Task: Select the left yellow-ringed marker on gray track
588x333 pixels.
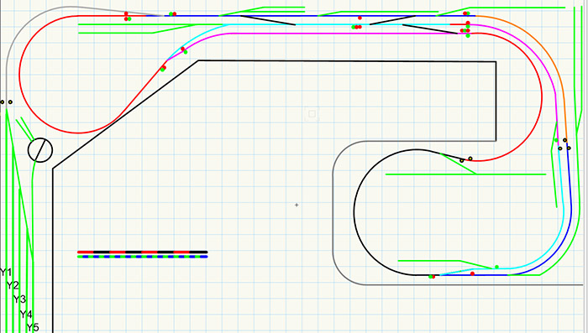Action: 3,101
